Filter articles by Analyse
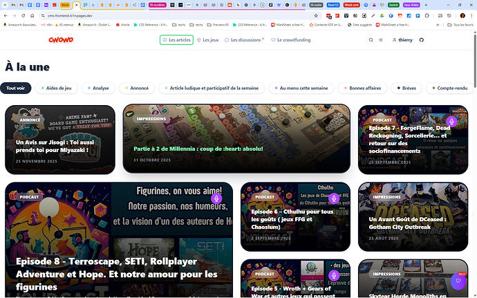 coord(98,88)
